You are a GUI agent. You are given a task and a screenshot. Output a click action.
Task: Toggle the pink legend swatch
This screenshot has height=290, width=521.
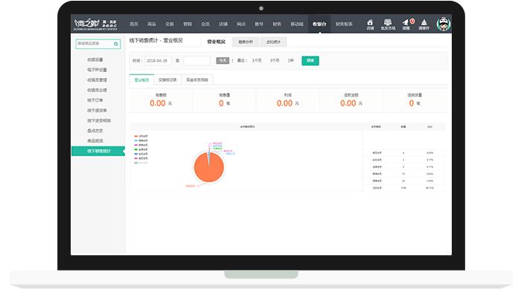coord(136,158)
